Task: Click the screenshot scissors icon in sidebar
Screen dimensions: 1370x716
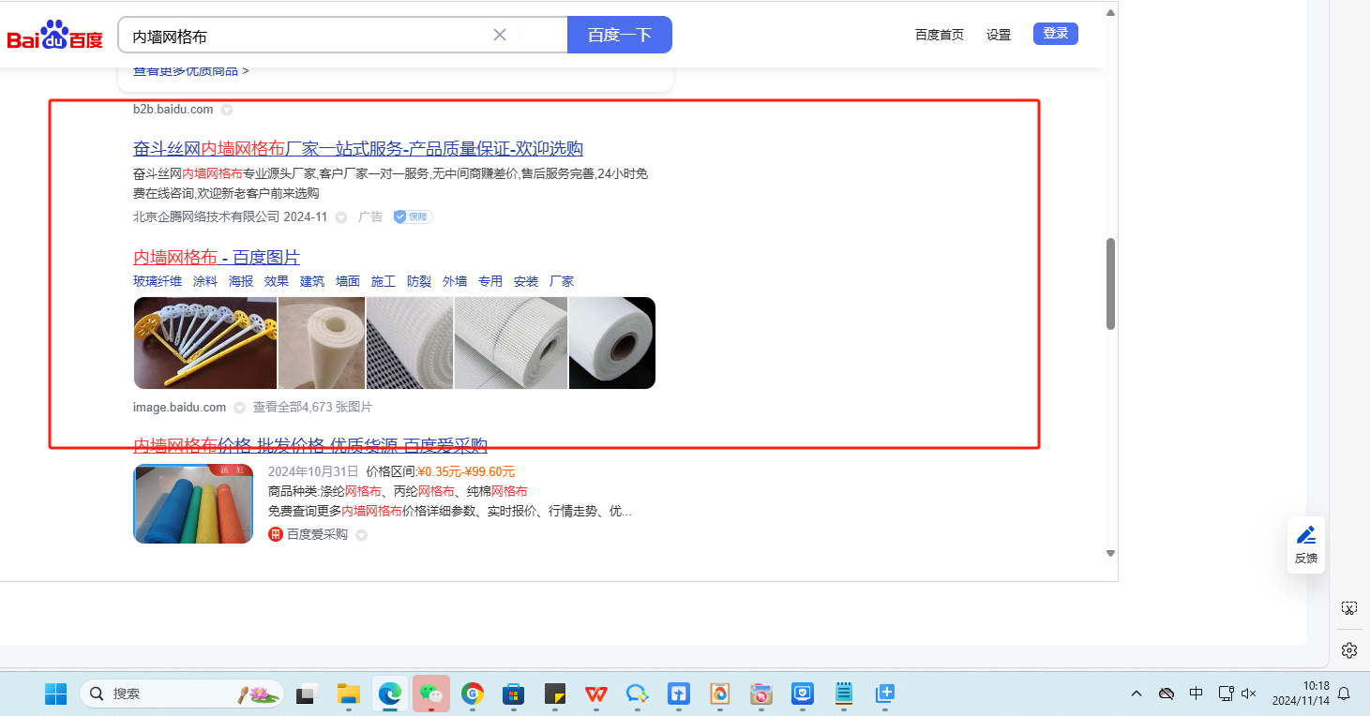Action: (1348, 608)
